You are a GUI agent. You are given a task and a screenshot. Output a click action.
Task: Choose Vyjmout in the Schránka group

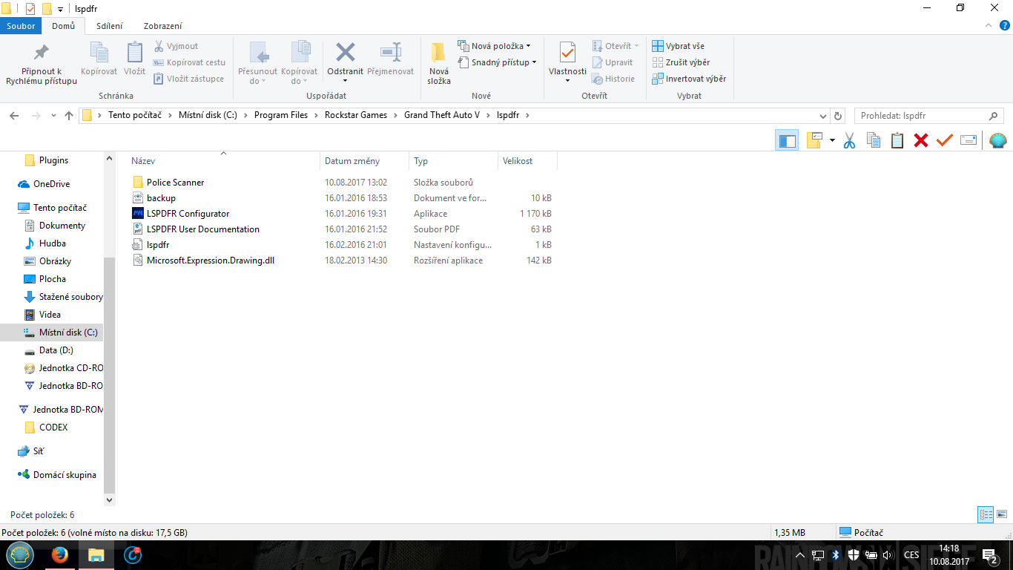(x=176, y=46)
